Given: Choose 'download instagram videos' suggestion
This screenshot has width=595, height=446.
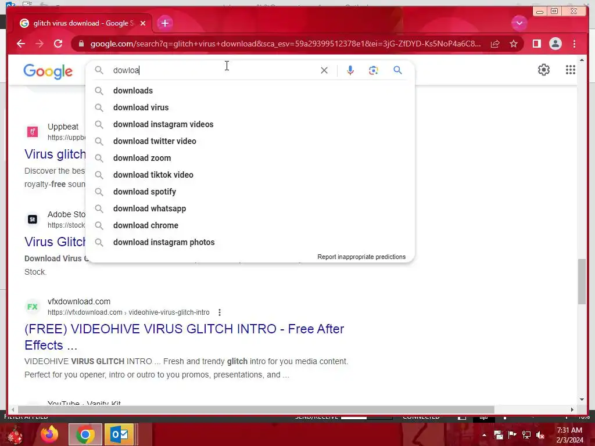Looking at the screenshot, I should pyautogui.click(x=250, y=124).
